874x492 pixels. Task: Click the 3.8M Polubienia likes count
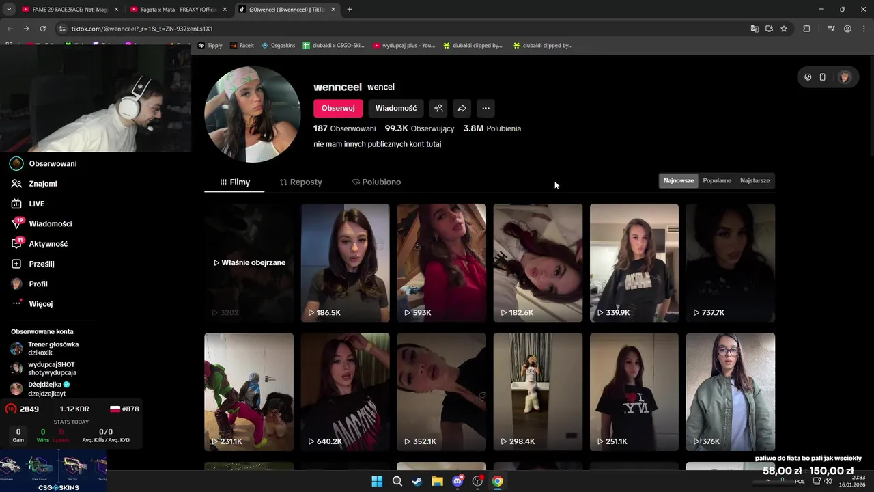click(492, 128)
